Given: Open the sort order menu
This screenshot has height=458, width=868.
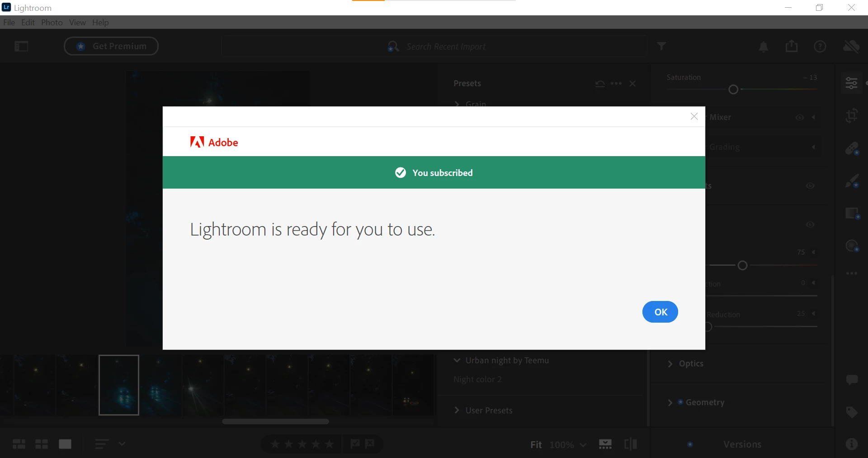Looking at the screenshot, I should (110, 444).
